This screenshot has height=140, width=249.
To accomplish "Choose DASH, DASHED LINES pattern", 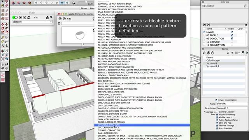I will (108, 133).
